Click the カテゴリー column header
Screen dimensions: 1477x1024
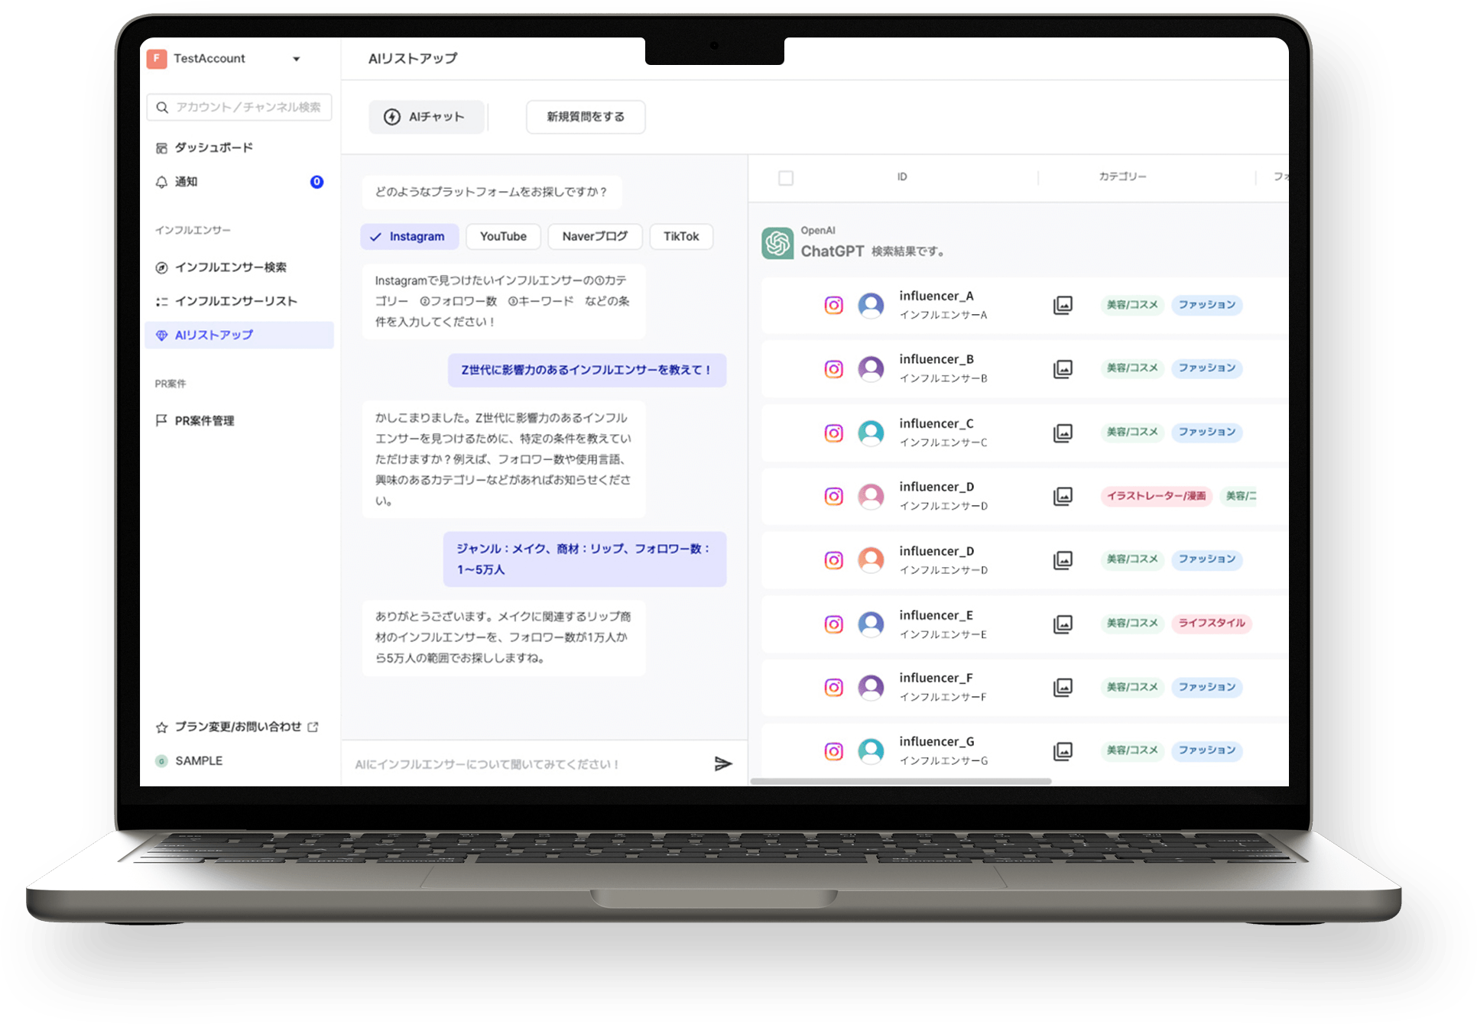click(1122, 177)
